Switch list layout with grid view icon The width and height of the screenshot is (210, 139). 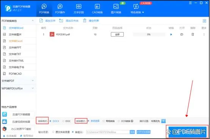205,21
